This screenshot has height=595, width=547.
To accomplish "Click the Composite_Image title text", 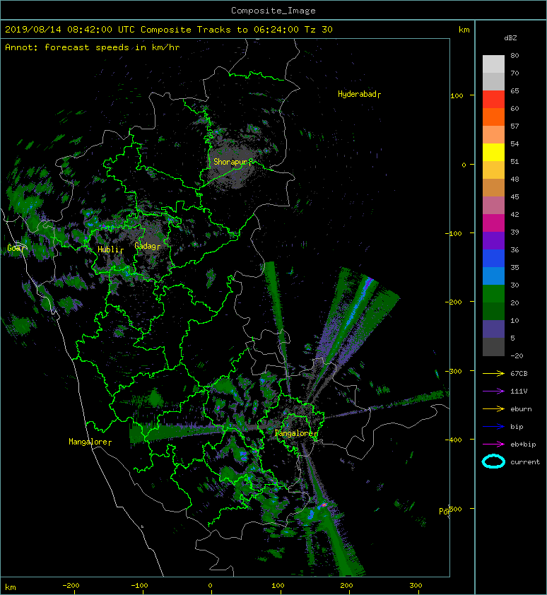I will 273,11.
